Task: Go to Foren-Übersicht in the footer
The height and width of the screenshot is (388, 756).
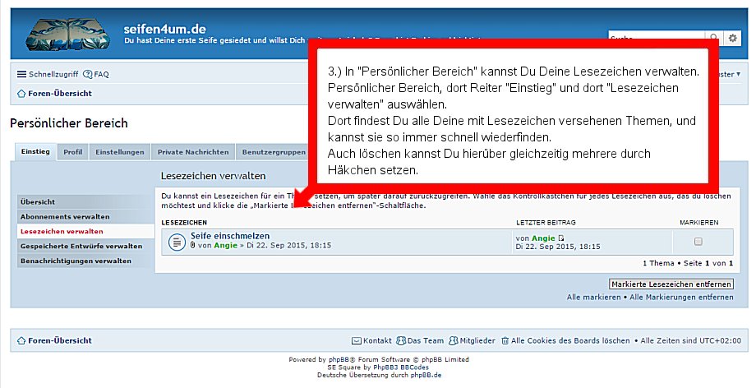Action: pyautogui.click(x=60, y=340)
